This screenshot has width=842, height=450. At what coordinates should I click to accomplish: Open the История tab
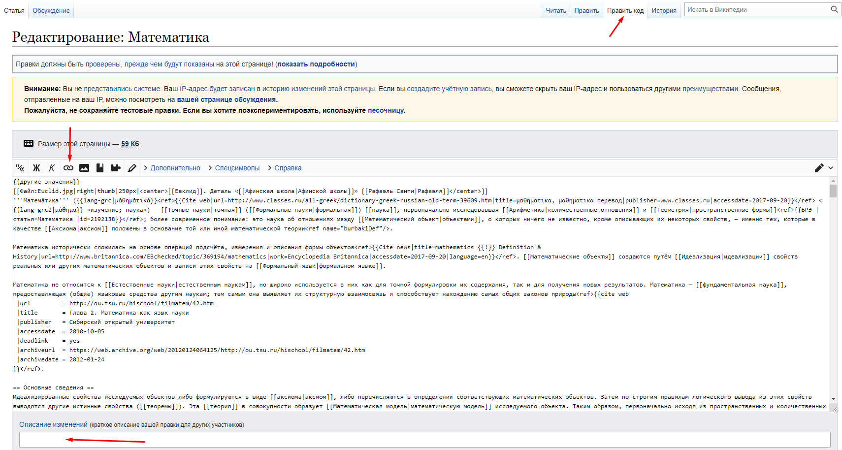pyautogui.click(x=664, y=10)
